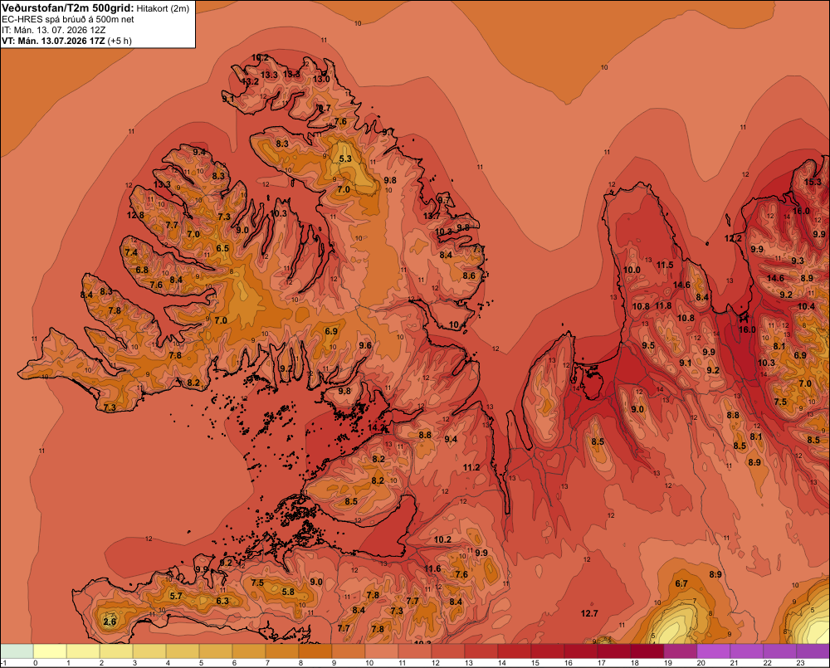Click the legend label '18'

click(x=635, y=663)
